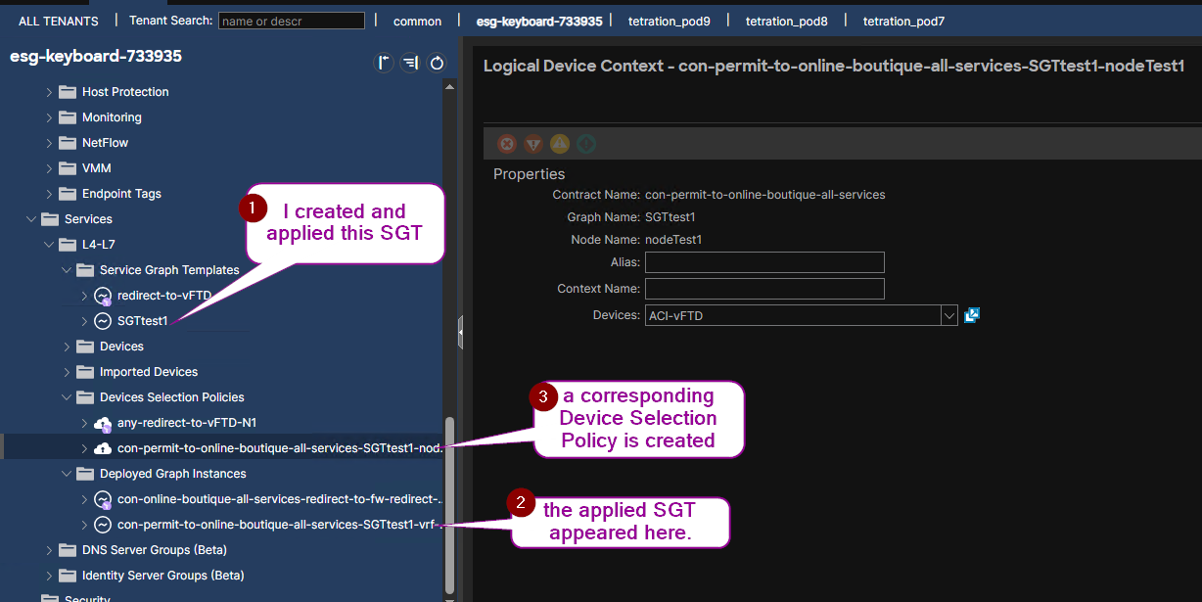Click the redirect-to-vFTD graph template icon
Screen dimensions: 1202x602
[103, 296]
